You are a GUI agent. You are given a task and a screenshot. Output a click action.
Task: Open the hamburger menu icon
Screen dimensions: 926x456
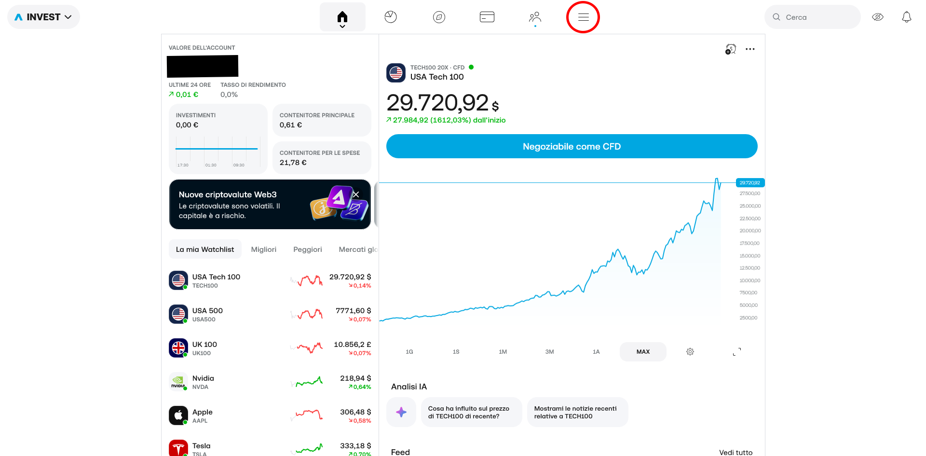point(583,17)
